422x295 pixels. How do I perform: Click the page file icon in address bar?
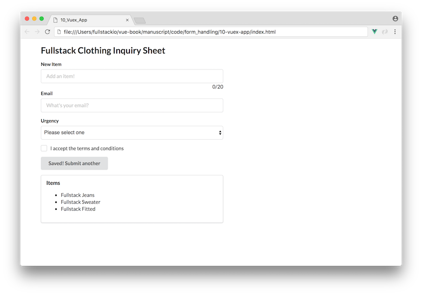(x=59, y=32)
